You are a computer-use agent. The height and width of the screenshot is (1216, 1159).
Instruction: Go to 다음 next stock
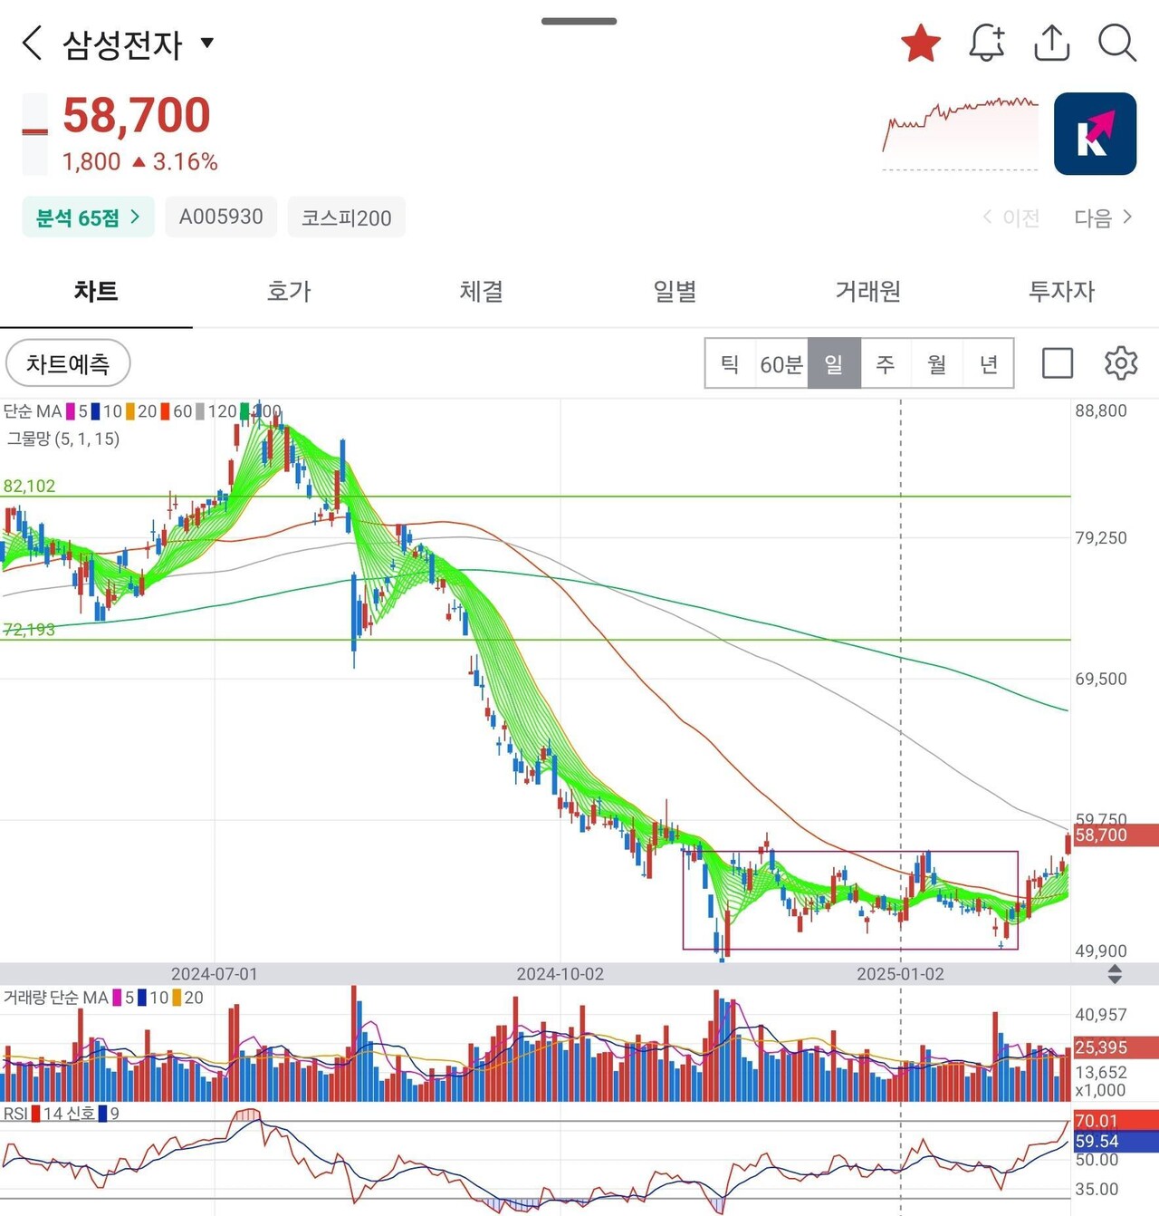tap(1103, 217)
